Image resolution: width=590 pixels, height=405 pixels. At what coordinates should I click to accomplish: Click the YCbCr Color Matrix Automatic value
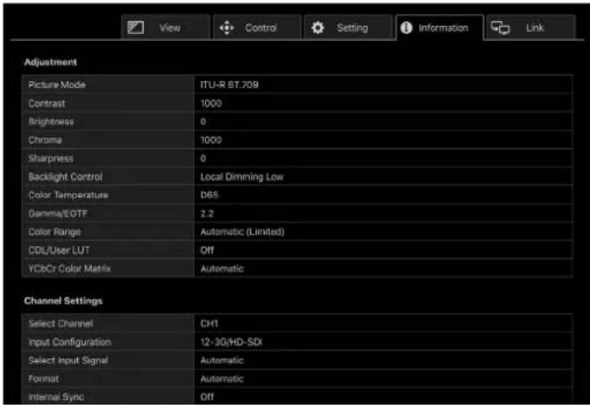click(222, 269)
